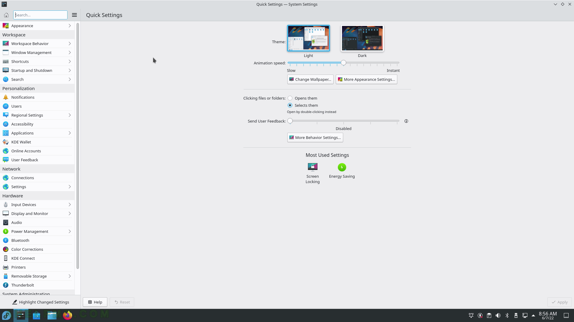Click the Color Corrections icon in sidebar
Viewport: 574px width, 322px height.
[x=6, y=249]
